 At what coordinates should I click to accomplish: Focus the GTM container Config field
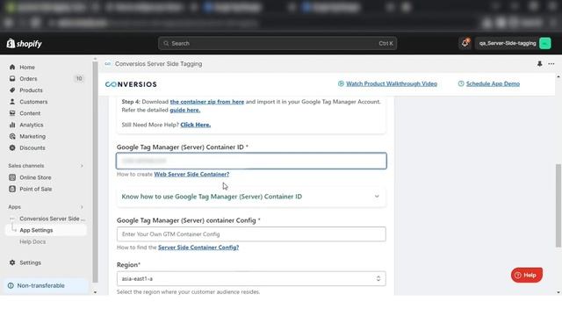click(251, 234)
